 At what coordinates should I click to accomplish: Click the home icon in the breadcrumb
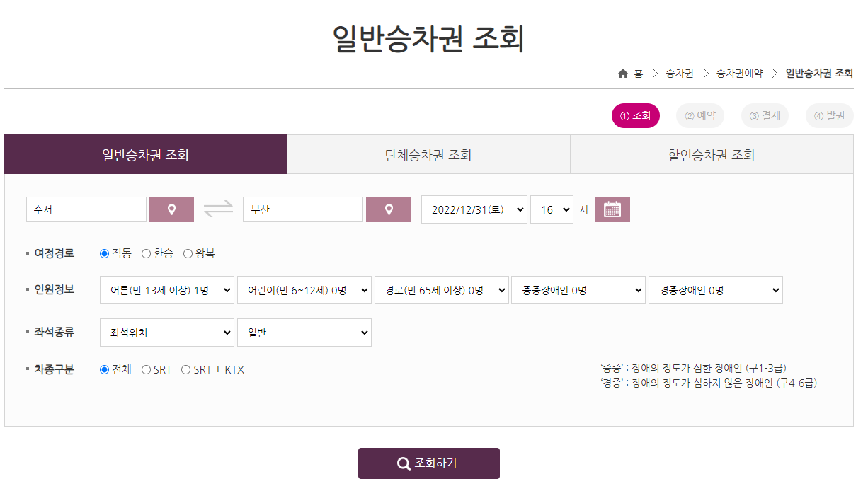[622, 73]
